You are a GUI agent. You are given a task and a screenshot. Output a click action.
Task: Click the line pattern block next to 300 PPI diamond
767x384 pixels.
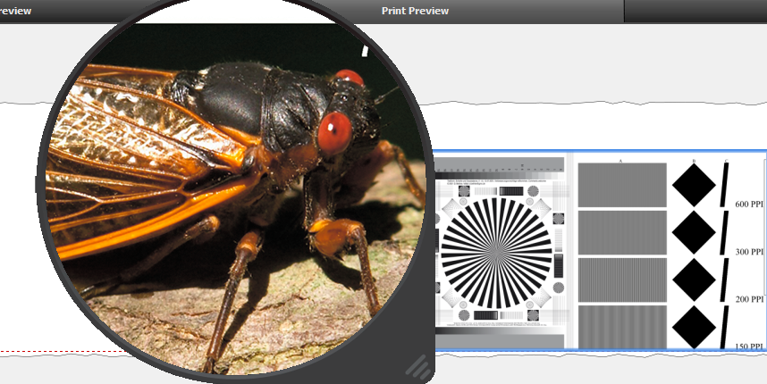pyautogui.click(x=622, y=232)
